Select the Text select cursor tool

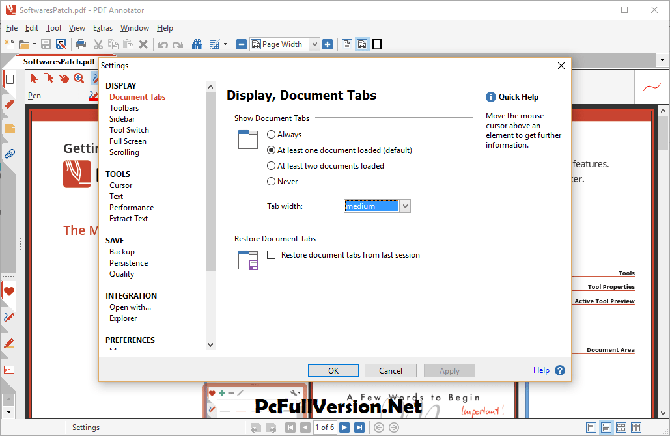coord(49,78)
